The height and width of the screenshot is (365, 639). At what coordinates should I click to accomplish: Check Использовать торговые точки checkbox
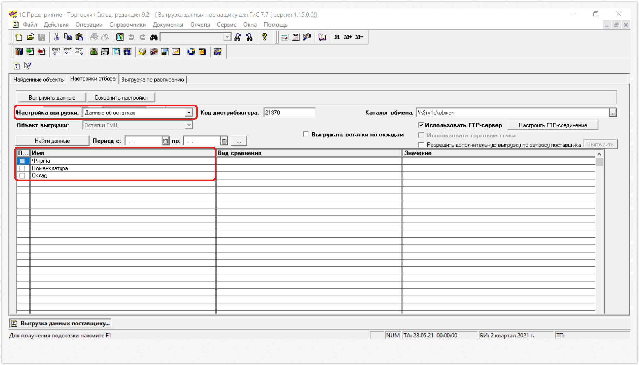point(421,135)
